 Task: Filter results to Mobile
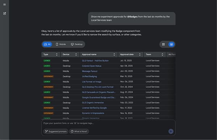[x=61, y=44]
